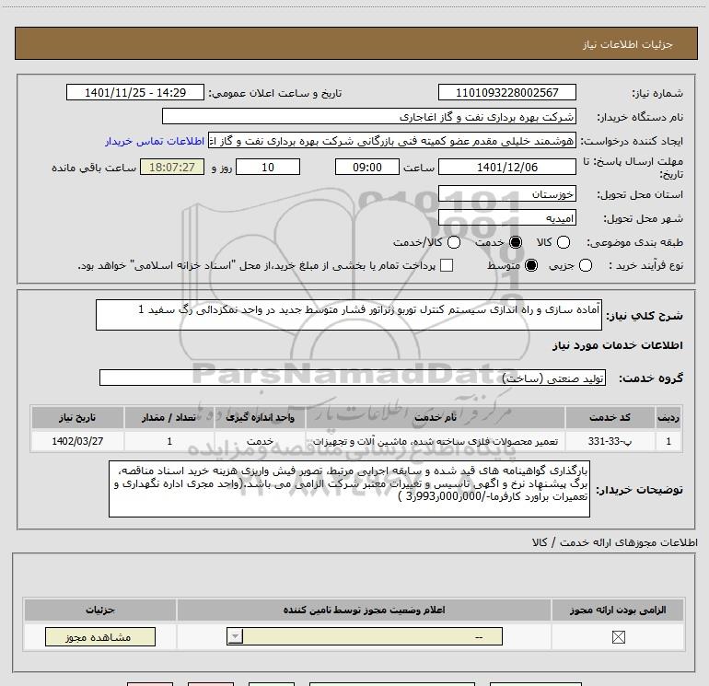Click the request creator field
709x686 pixels.
pos(392,141)
